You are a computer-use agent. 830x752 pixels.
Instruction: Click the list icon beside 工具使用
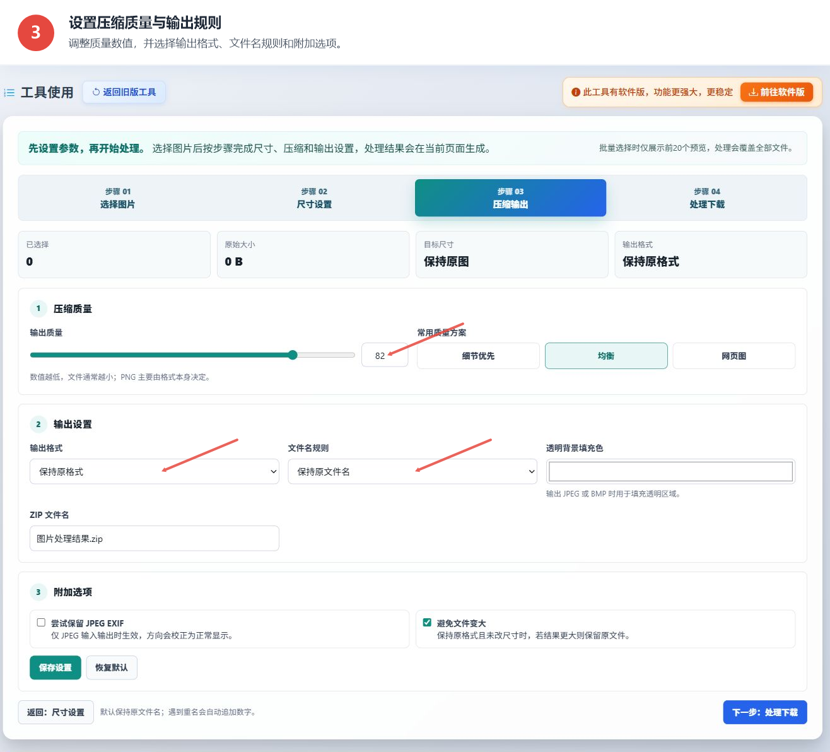click(x=9, y=93)
